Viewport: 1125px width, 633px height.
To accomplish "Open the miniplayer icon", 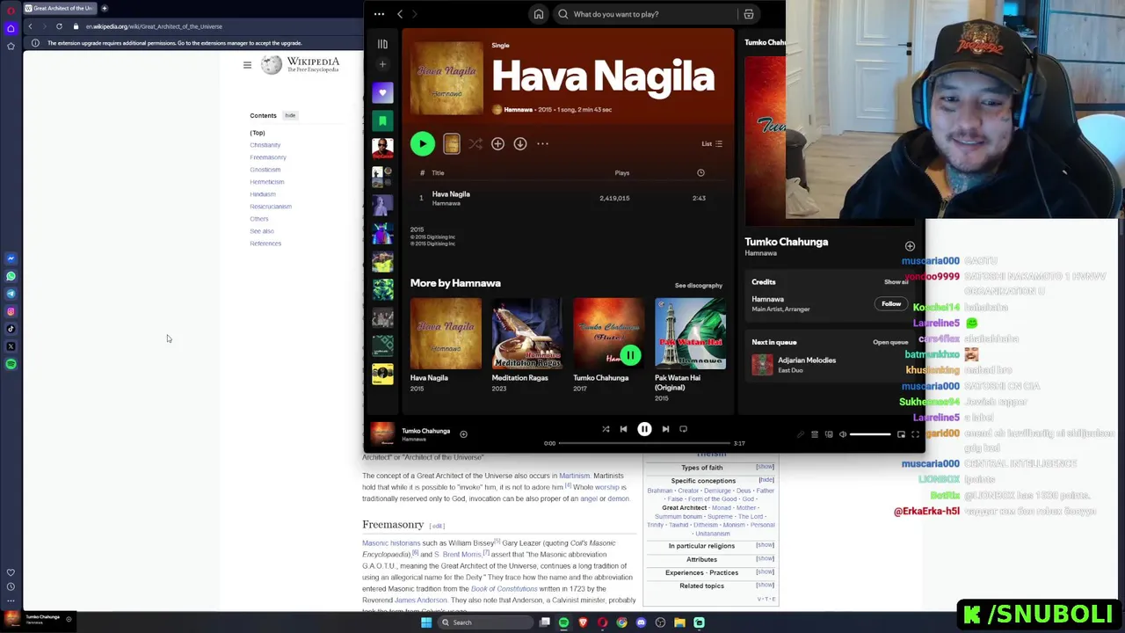I will pyautogui.click(x=901, y=434).
